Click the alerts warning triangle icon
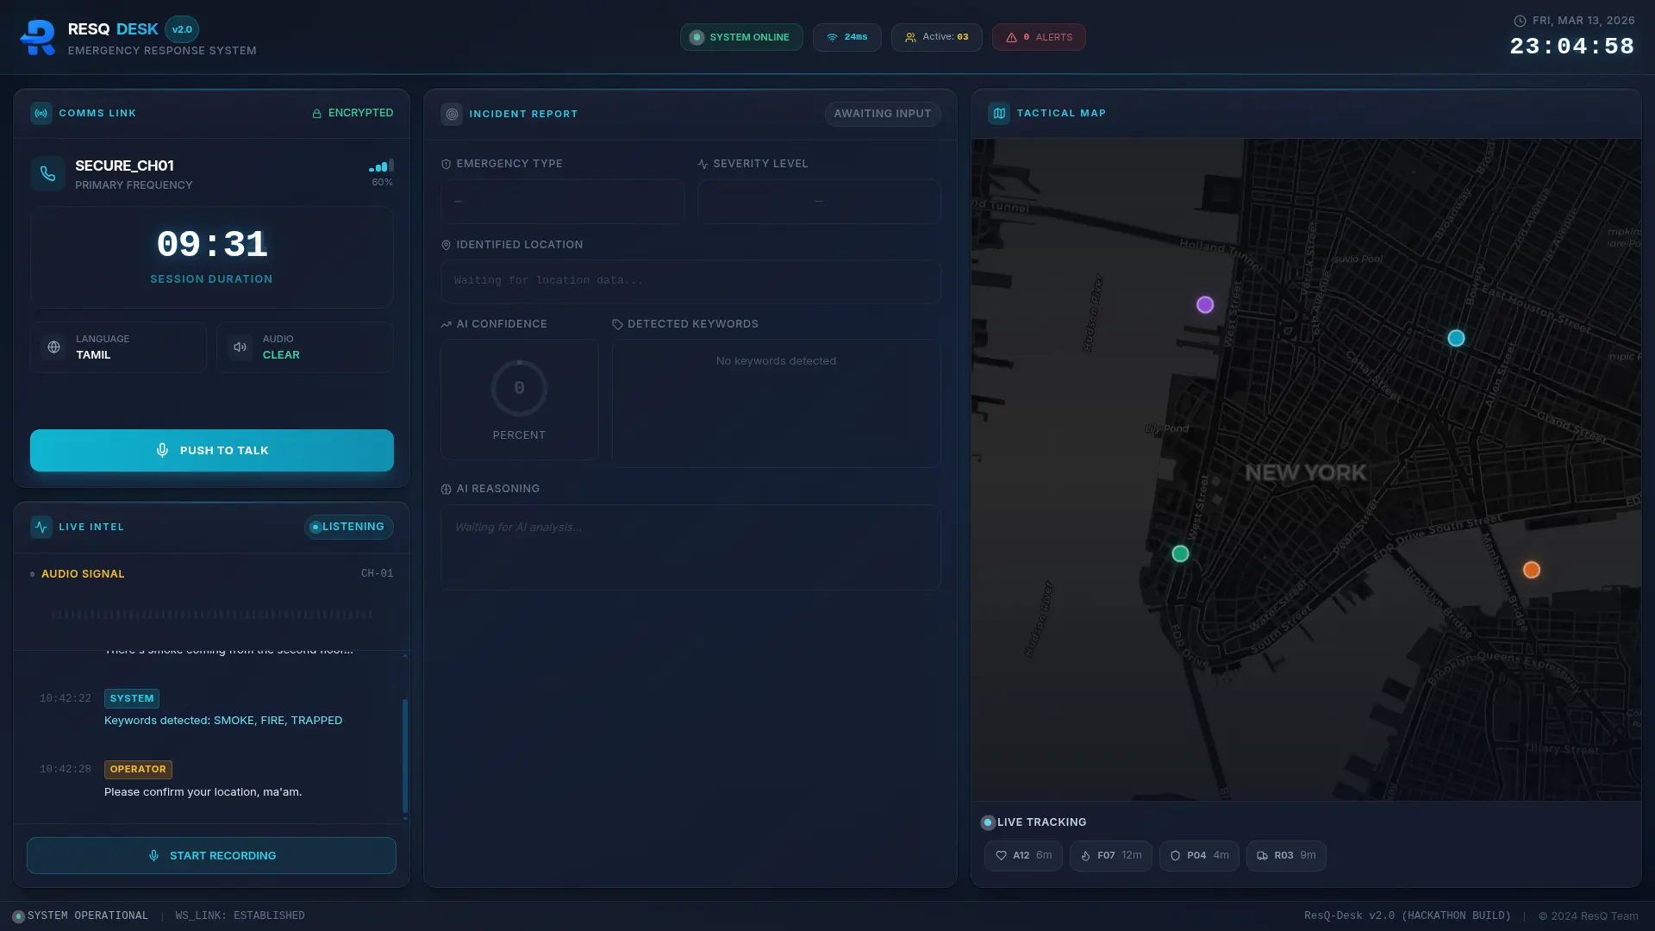Viewport: 1655px width, 931px height. pos(1012,37)
